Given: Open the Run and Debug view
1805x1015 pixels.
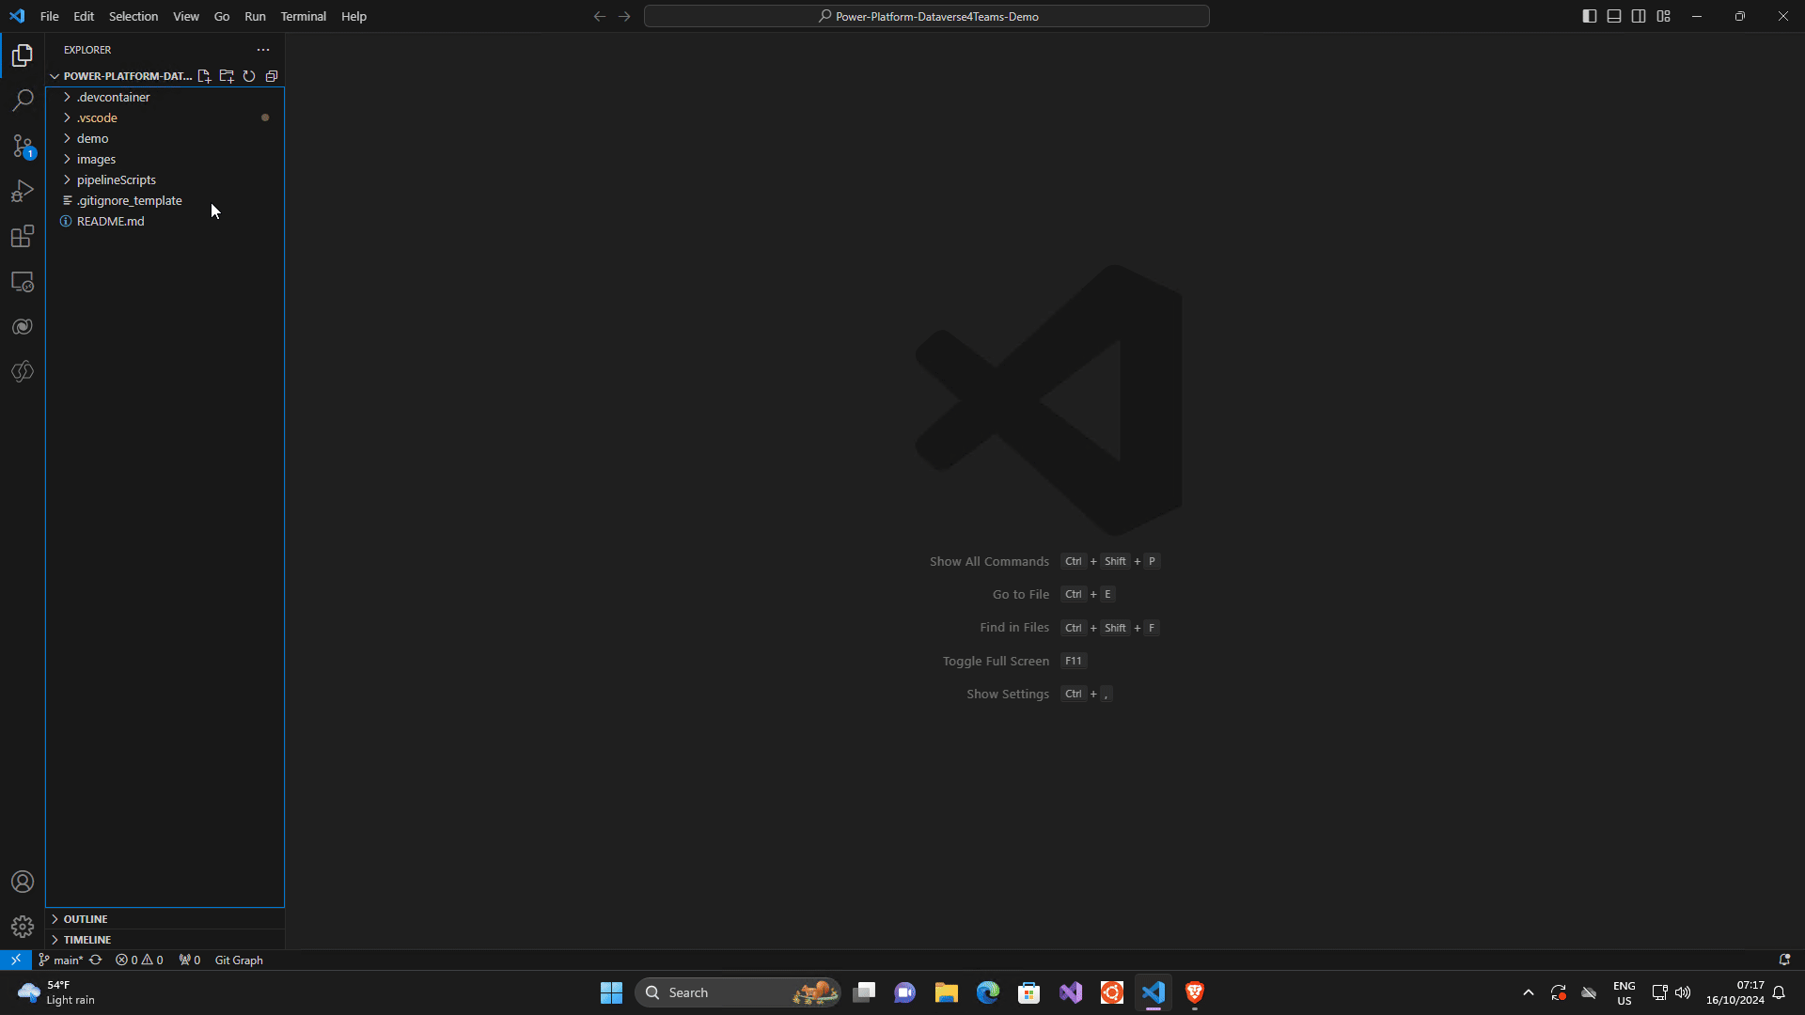Looking at the screenshot, I should (x=23, y=191).
